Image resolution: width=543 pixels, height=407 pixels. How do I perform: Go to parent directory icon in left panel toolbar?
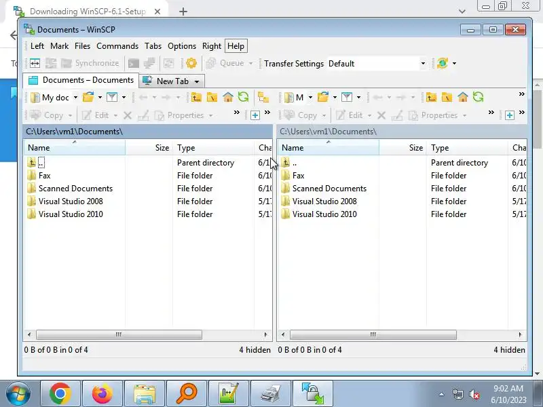(x=196, y=97)
